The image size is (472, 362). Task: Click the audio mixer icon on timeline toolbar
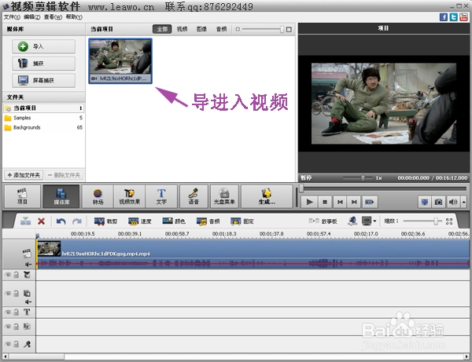[352, 221]
